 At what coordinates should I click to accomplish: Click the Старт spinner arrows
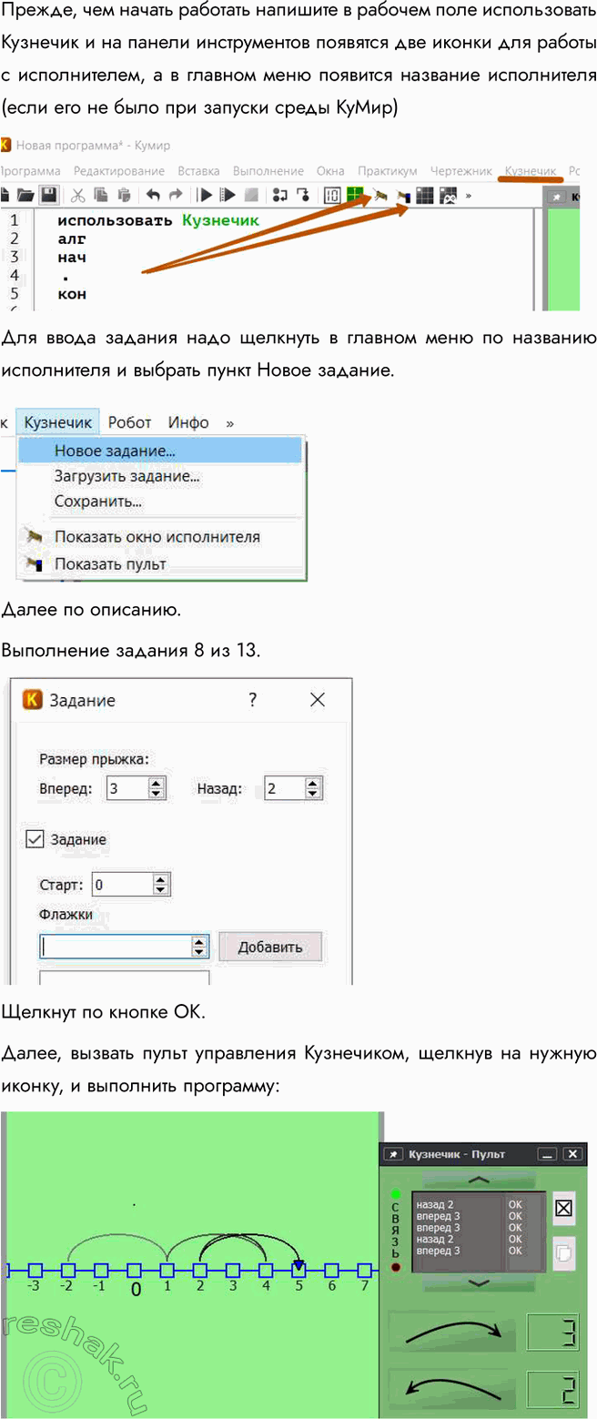tap(161, 884)
